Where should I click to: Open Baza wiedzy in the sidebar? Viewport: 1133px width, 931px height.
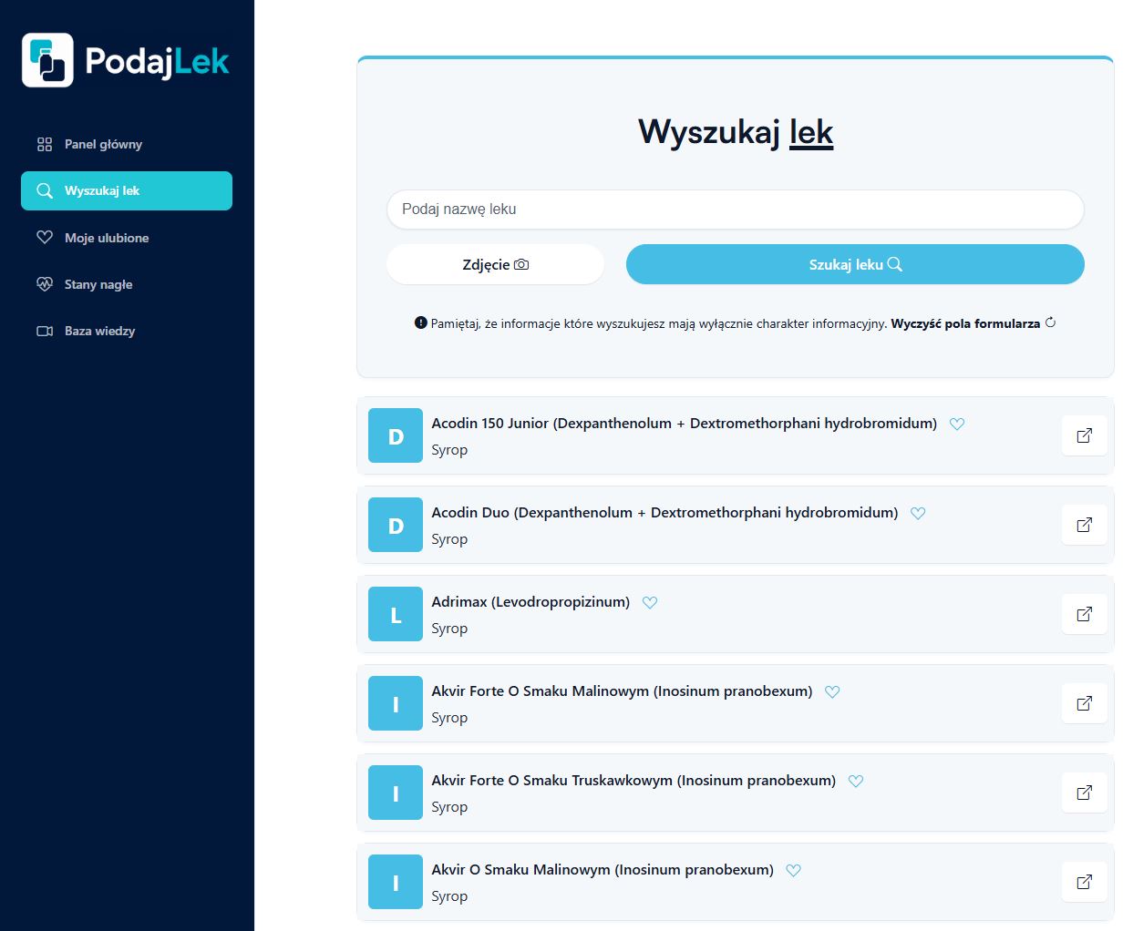[127, 331]
